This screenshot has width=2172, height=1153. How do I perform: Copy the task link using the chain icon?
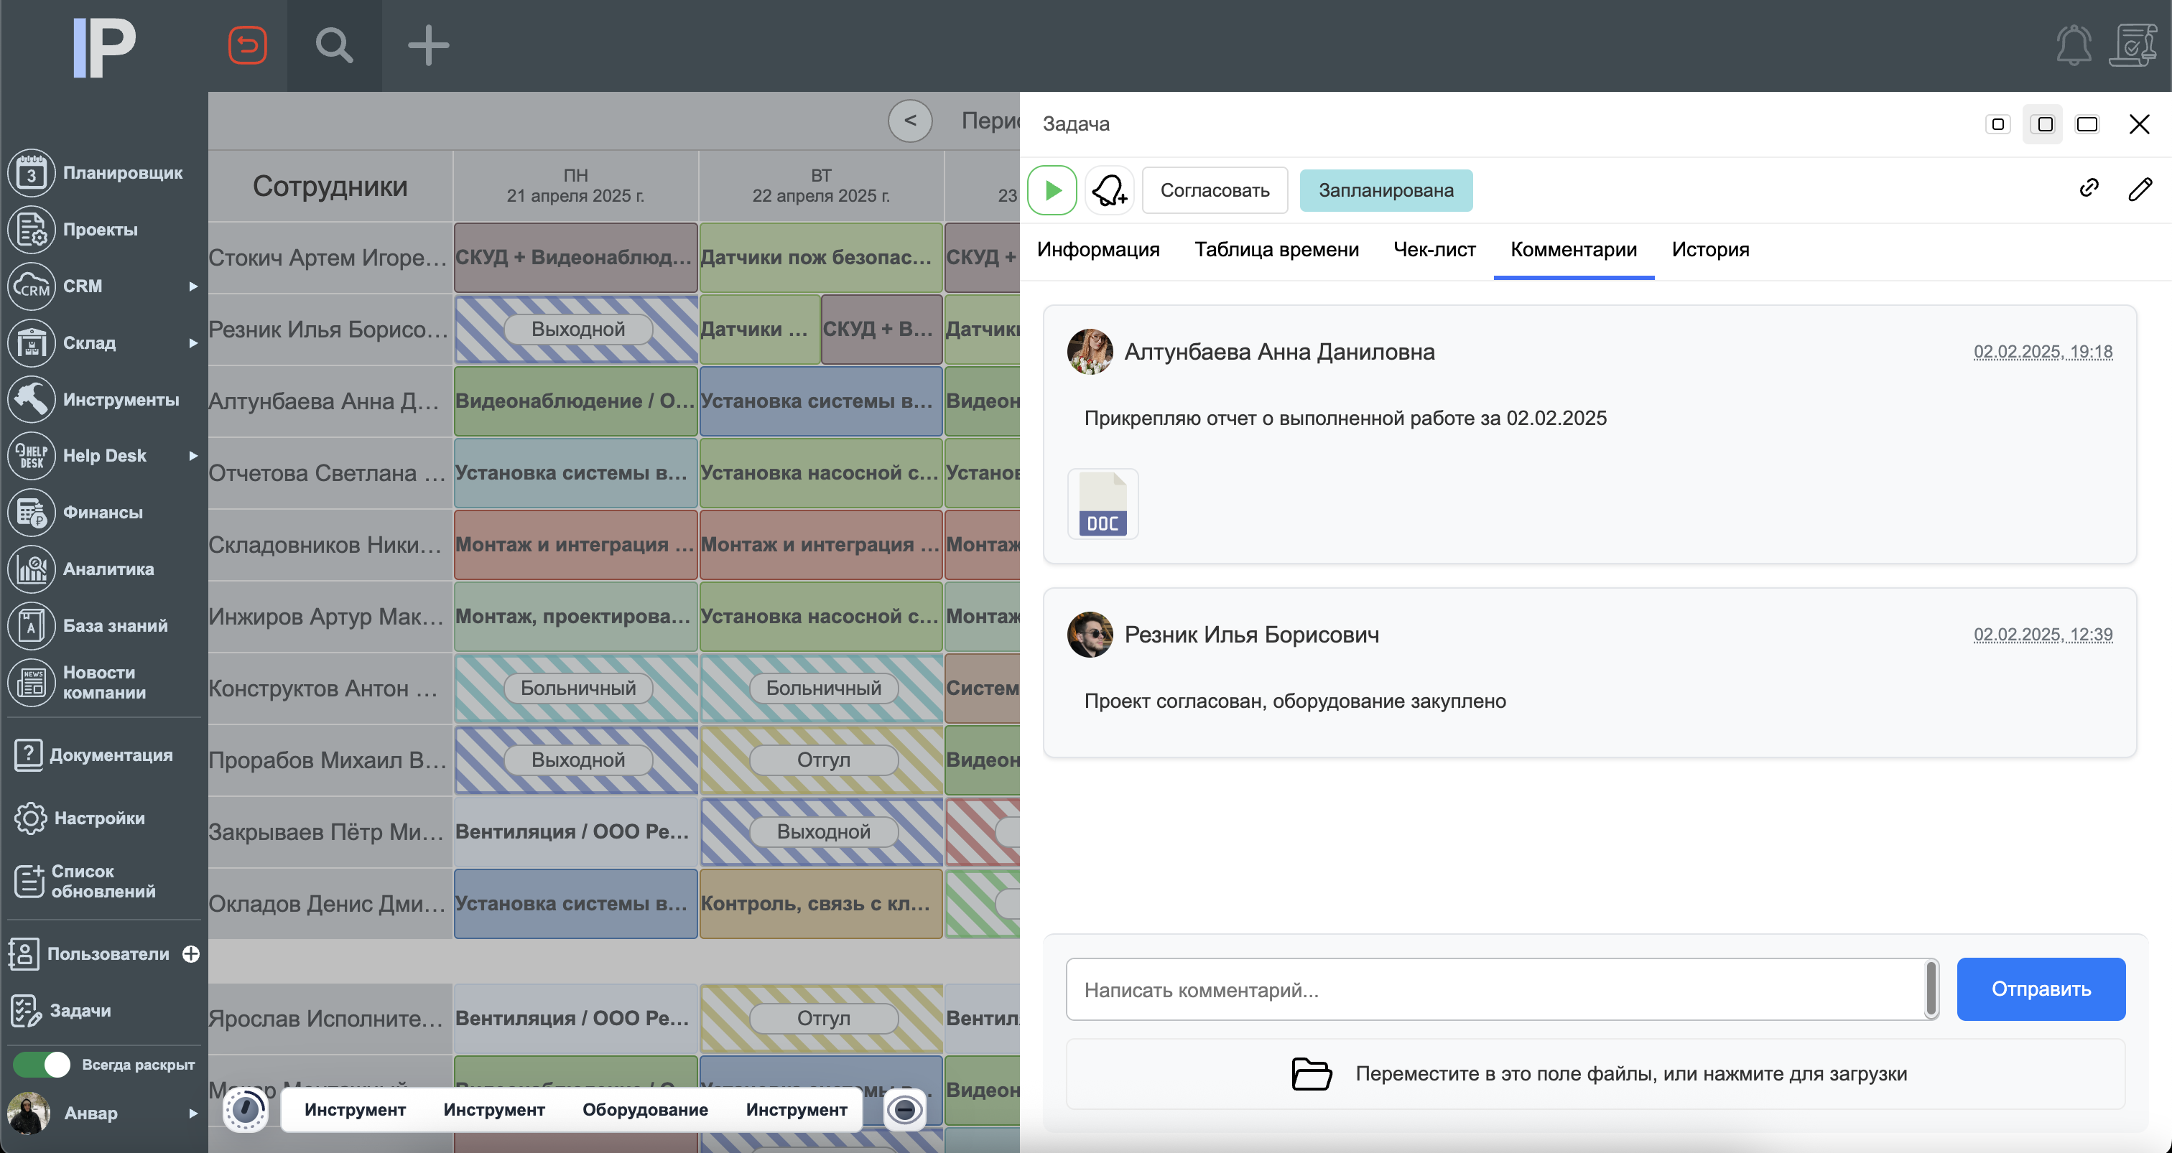pos(2089,188)
